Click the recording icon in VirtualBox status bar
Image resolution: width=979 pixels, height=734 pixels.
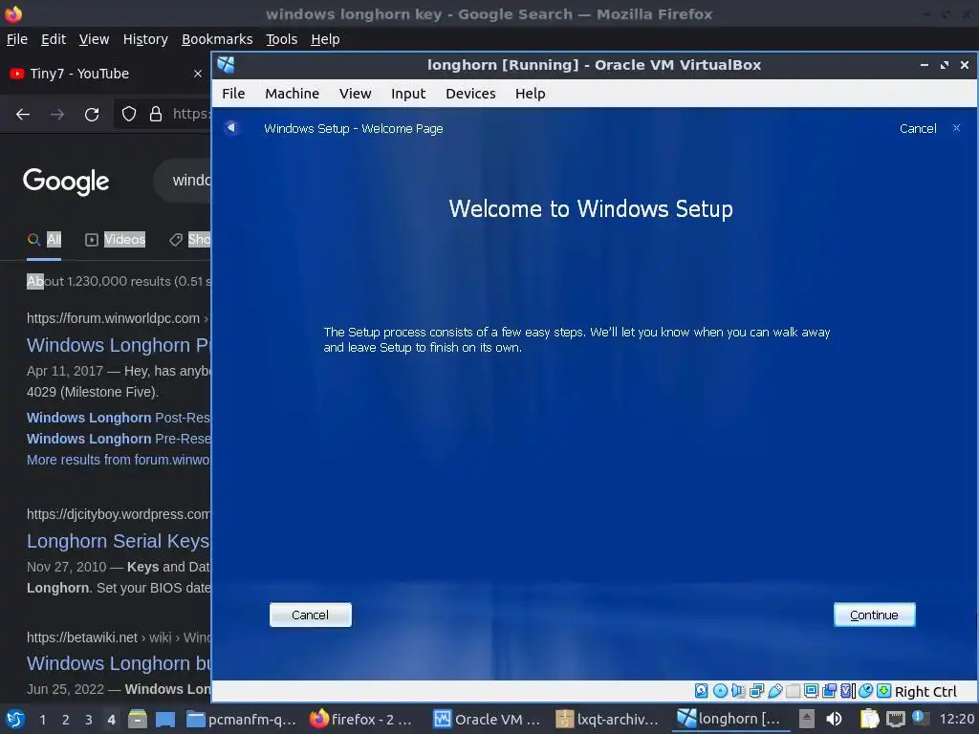(829, 691)
